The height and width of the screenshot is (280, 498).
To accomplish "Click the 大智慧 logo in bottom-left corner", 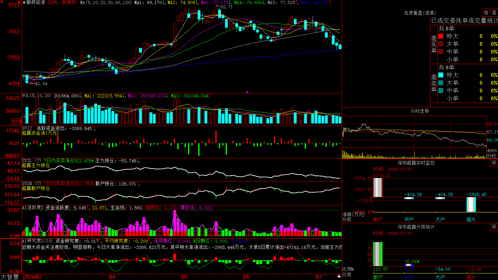I will [10, 277].
